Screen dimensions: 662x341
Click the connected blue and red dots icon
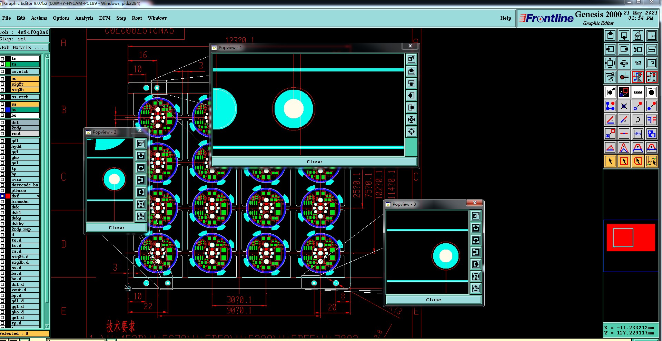[x=610, y=106]
